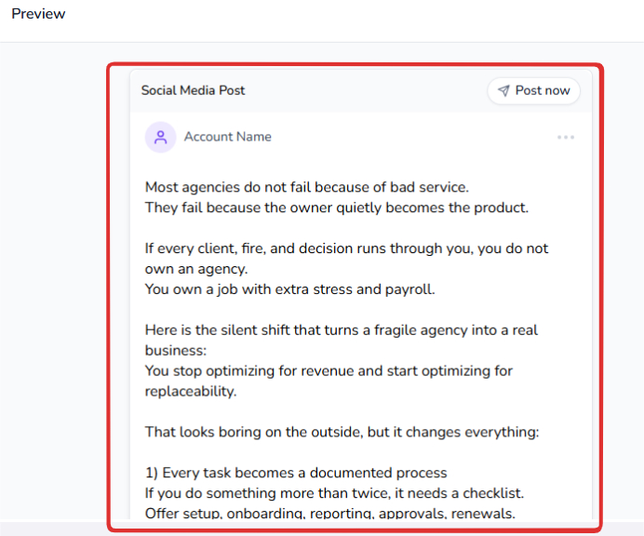Open the three-dot post options menu

pos(565,138)
